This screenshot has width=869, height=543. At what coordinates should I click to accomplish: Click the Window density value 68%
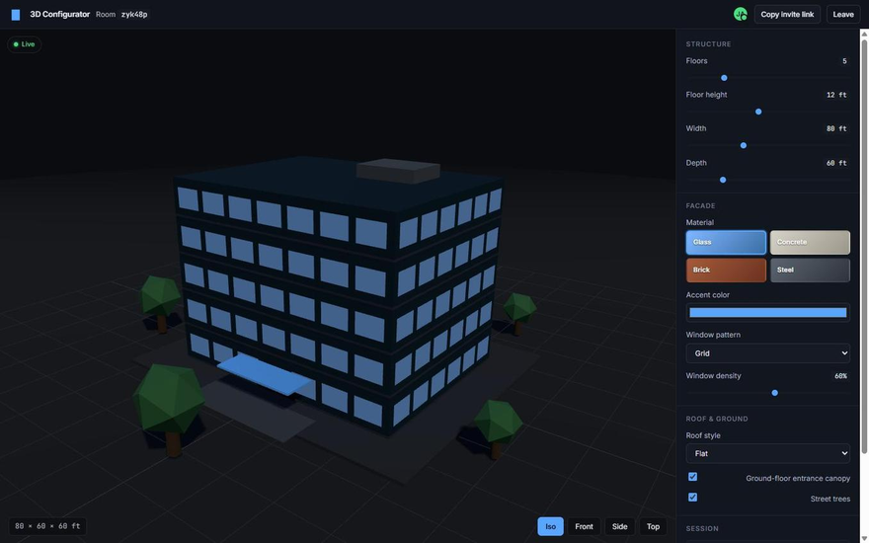coord(840,376)
